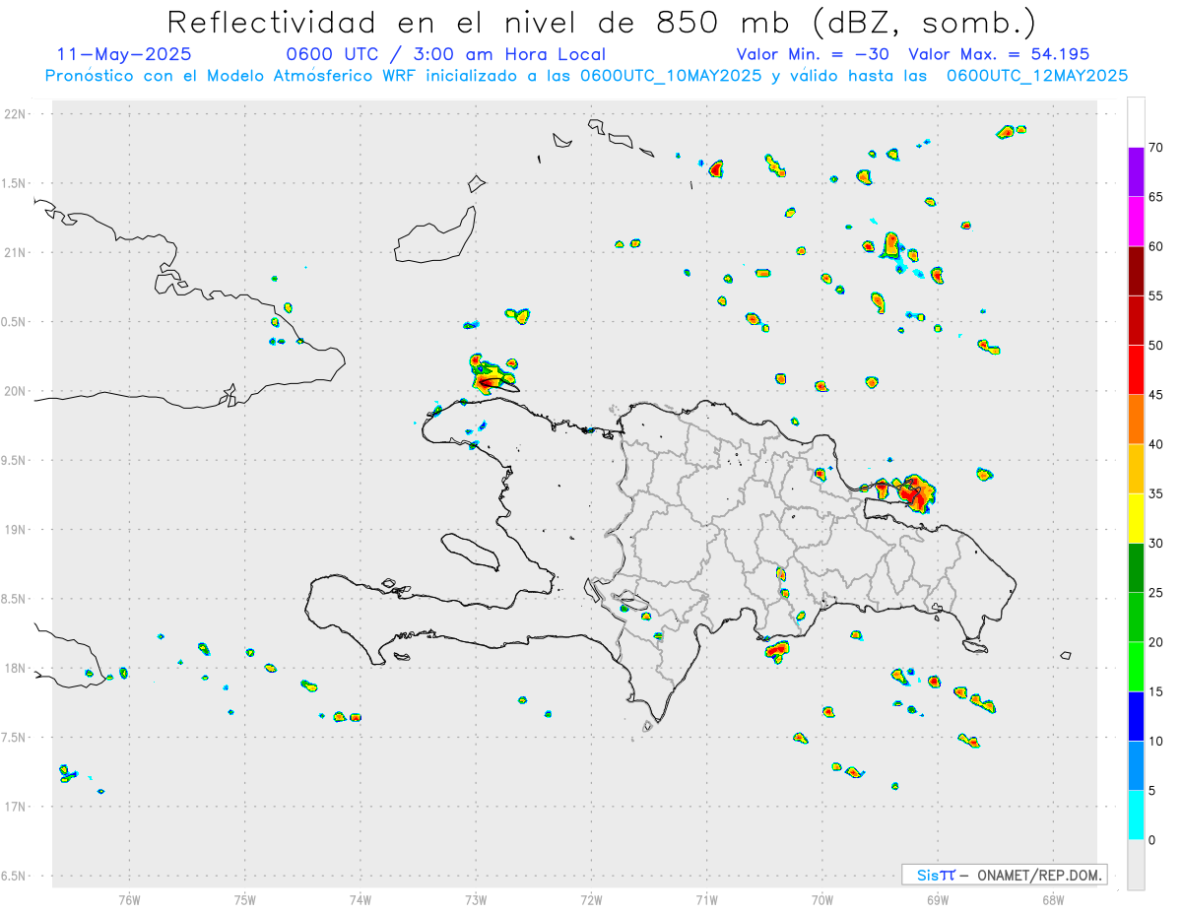The height and width of the screenshot is (913, 1182).
Task: Click the 'Pronóstico con el Modelo Atmosférico WRF' text
Action: 231,76
